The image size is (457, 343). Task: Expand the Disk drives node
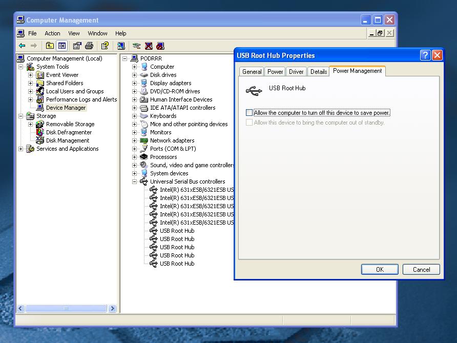pos(134,75)
